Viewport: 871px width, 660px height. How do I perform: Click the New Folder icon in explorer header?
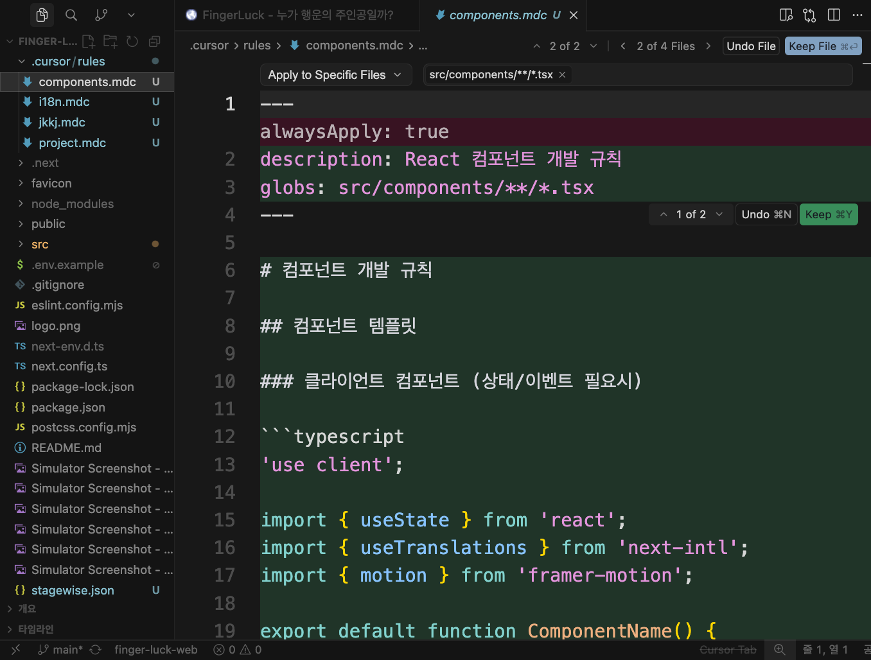(x=110, y=42)
